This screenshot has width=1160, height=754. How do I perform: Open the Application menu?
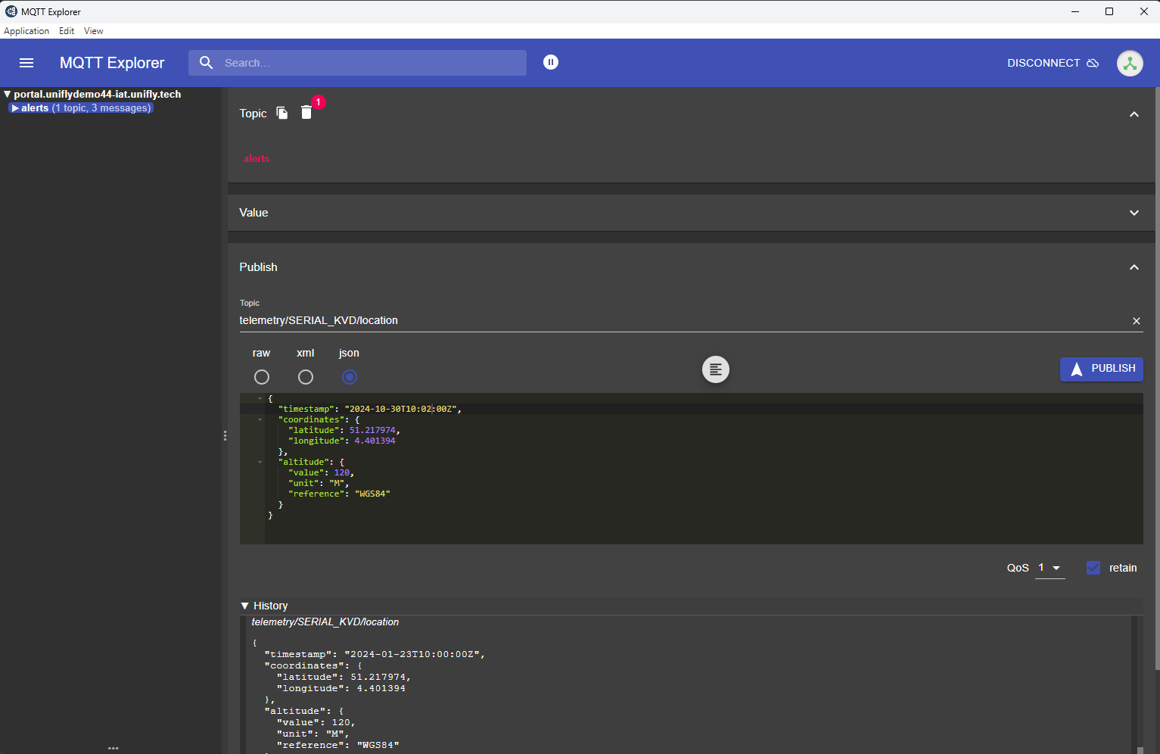[x=26, y=31]
